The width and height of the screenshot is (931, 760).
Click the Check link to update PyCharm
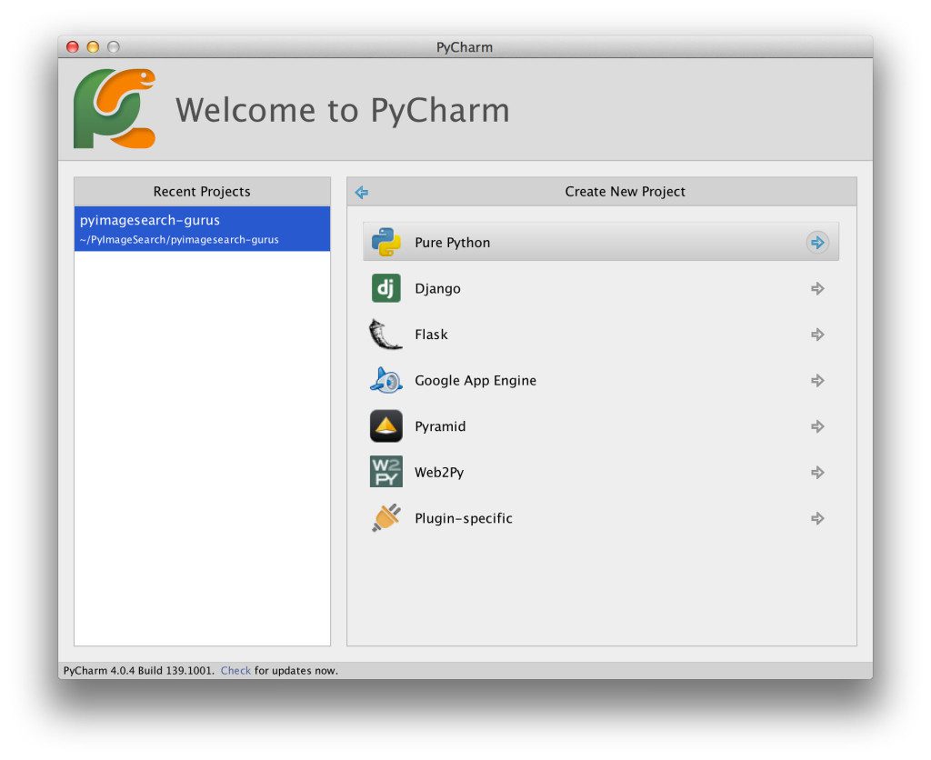pyautogui.click(x=235, y=670)
